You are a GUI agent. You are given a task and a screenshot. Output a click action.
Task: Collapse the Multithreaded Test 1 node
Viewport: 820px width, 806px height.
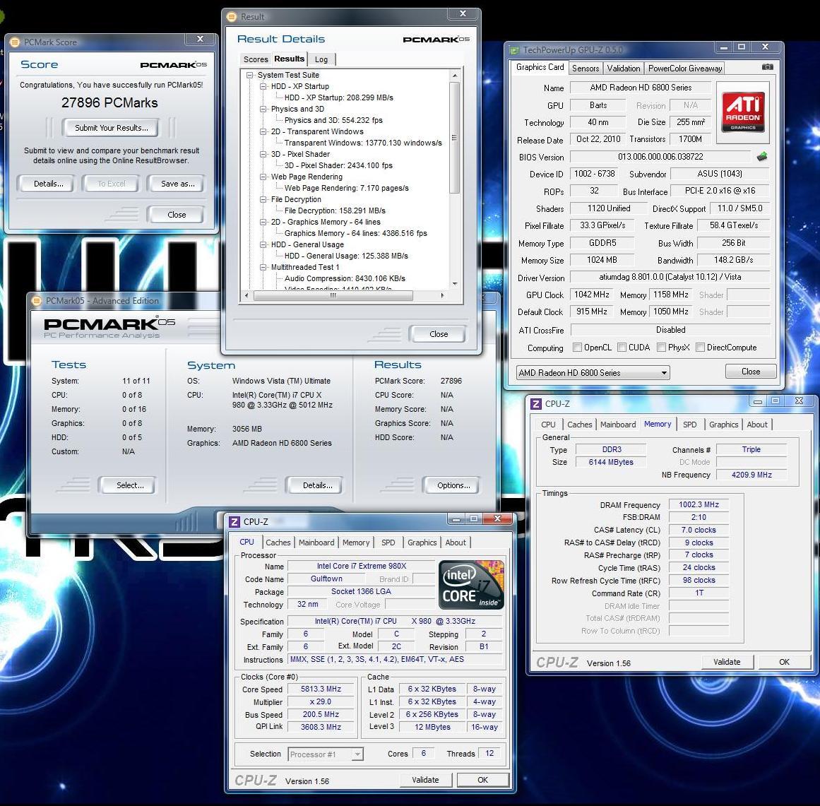coord(263,267)
